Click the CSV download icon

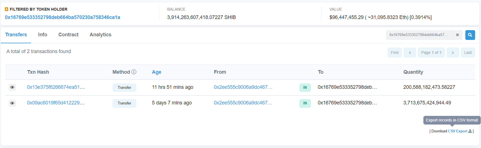[x=470, y=131]
